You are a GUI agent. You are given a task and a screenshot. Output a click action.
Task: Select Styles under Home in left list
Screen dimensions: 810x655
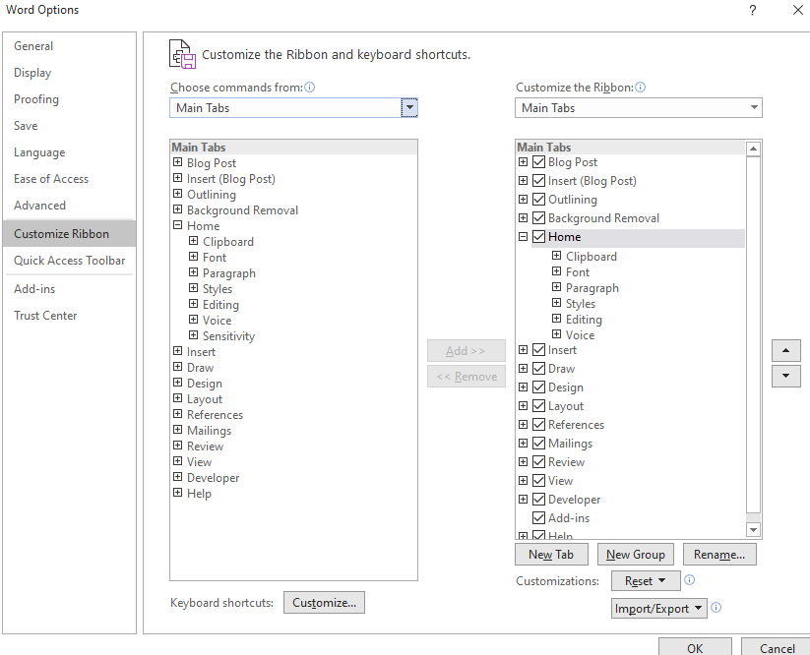(218, 289)
